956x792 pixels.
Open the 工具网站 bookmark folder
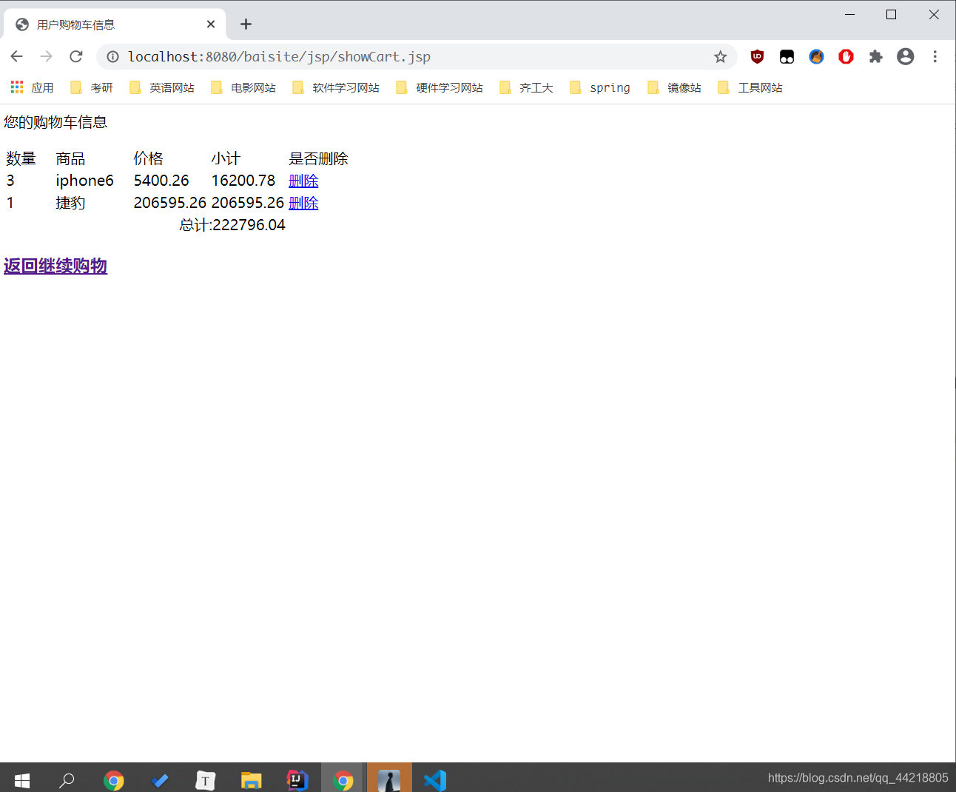pyautogui.click(x=750, y=87)
